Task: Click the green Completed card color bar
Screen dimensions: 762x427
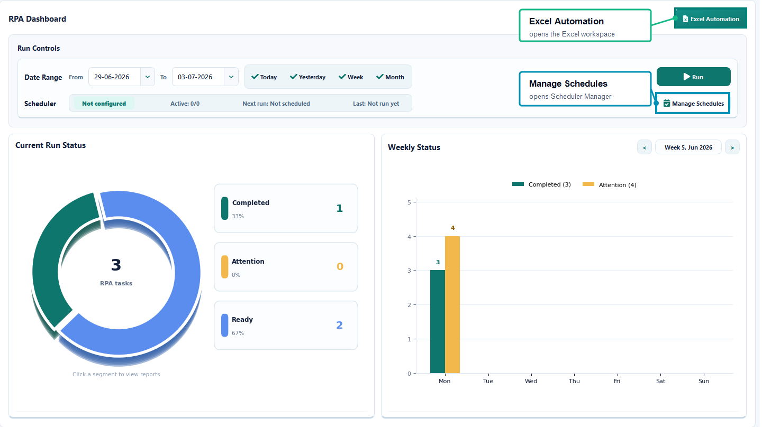Action: [x=224, y=208]
